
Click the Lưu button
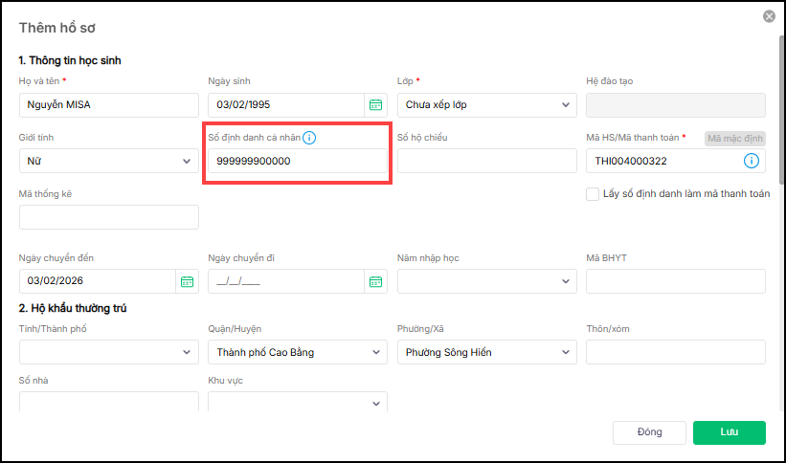729,432
